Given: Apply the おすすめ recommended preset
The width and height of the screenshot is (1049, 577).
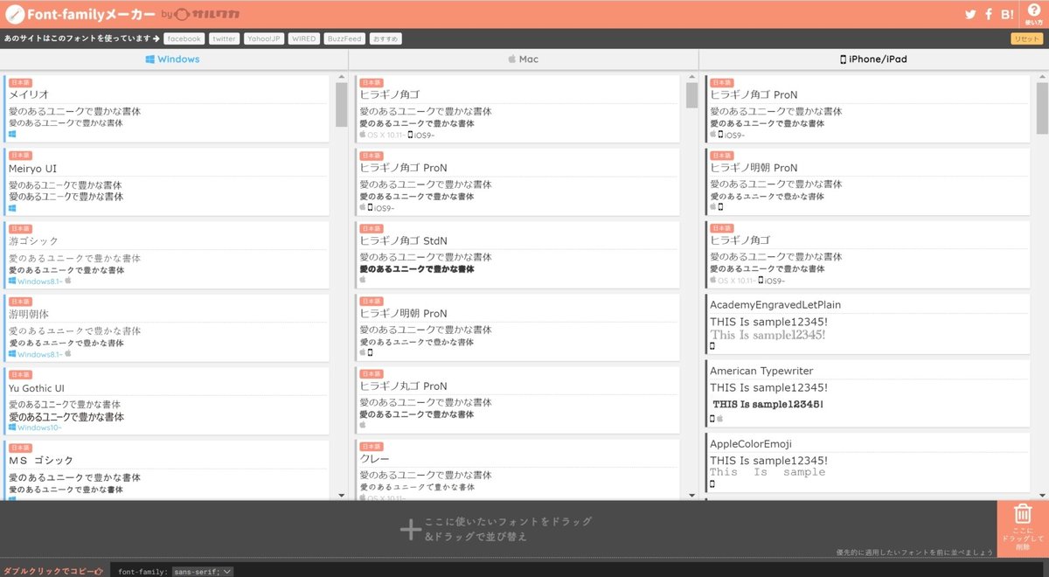Looking at the screenshot, I should [386, 38].
